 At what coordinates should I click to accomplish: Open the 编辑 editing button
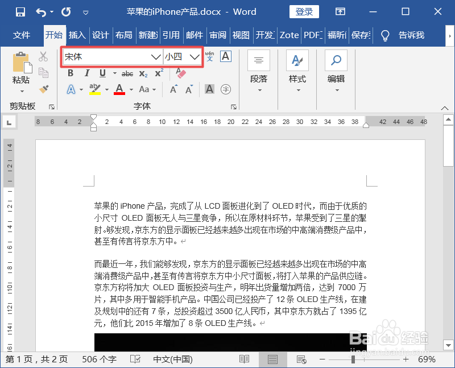point(336,71)
